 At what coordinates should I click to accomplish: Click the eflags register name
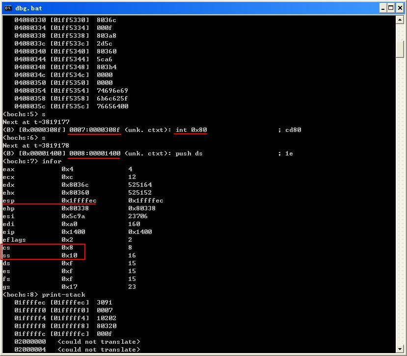[x=14, y=240]
